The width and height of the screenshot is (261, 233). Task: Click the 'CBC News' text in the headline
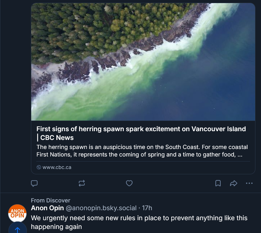(57, 138)
